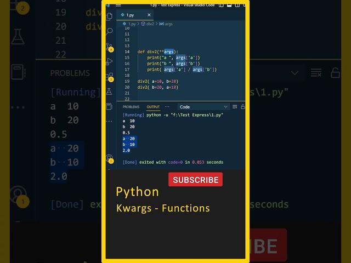This screenshot has height=263, width=351.
Task: Switch to OUTPUT tab in center VS Code panel
Action: (x=153, y=107)
